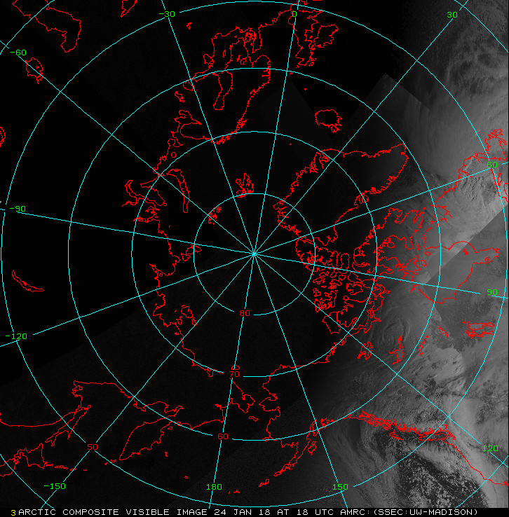Screen dimensions: 509x517
Task: Click the AMRC:(SSEC:UW-MADISON) credit text
Action: point(409,512)
